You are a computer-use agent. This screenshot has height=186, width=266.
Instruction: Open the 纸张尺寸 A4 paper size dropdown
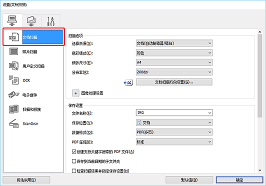point(174,62)
